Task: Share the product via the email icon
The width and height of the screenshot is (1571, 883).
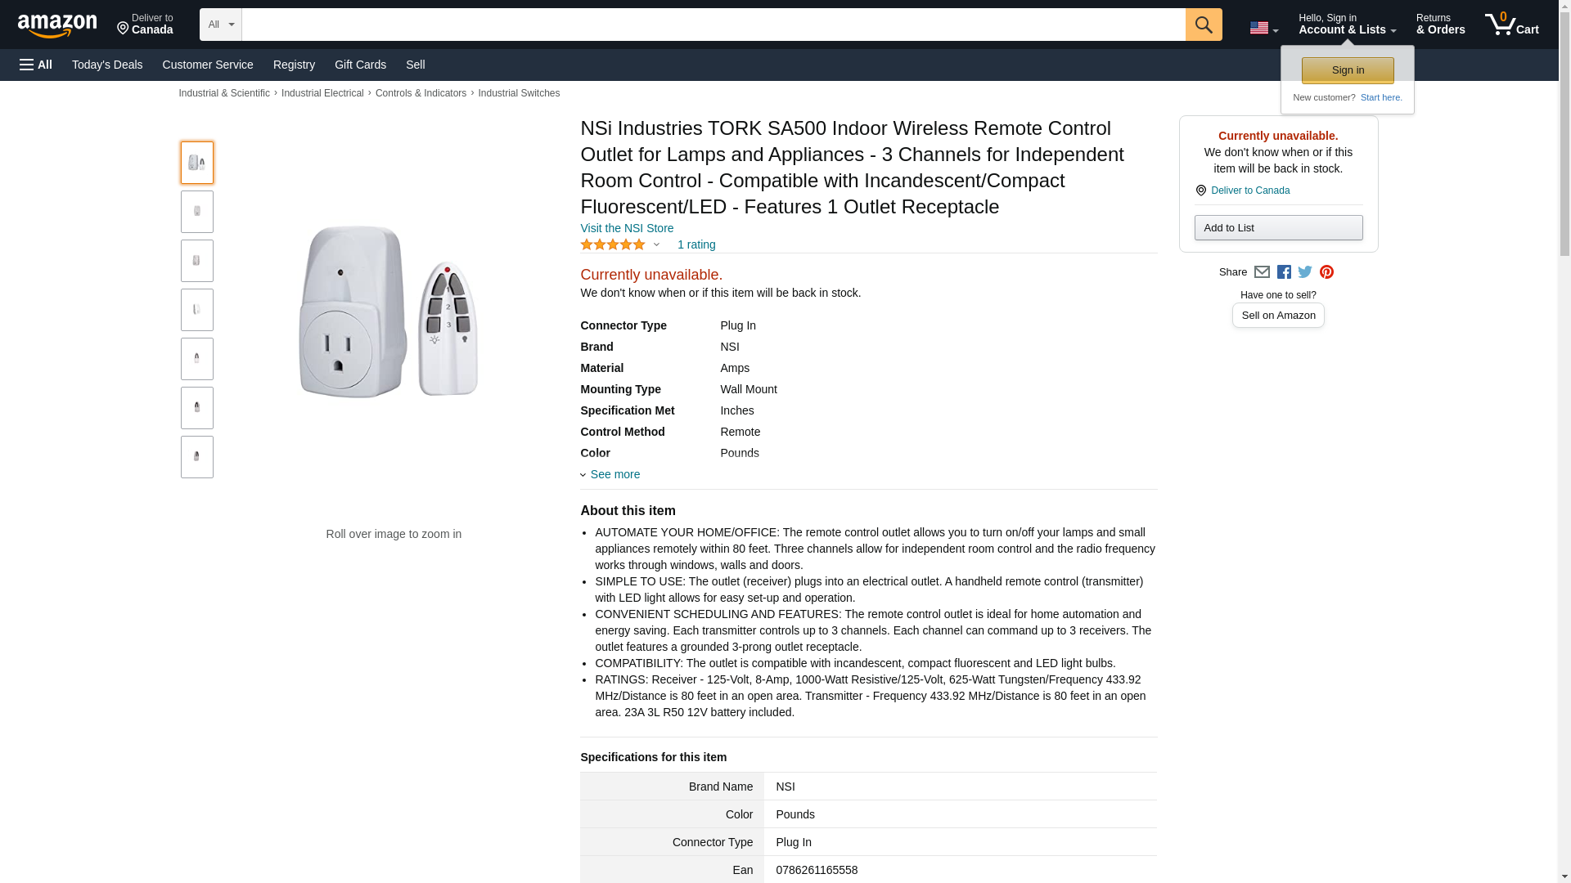Action: 1262,272
